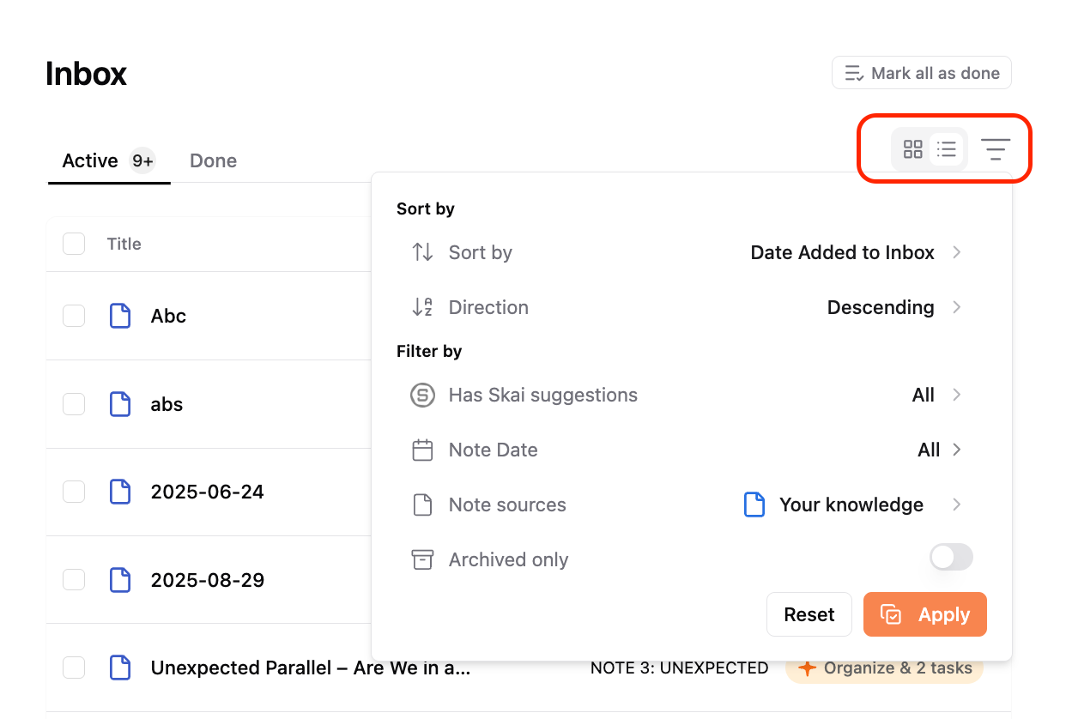The image size is (1066, 719).
Task: Select the Active tab
Action: click(108, 160)
